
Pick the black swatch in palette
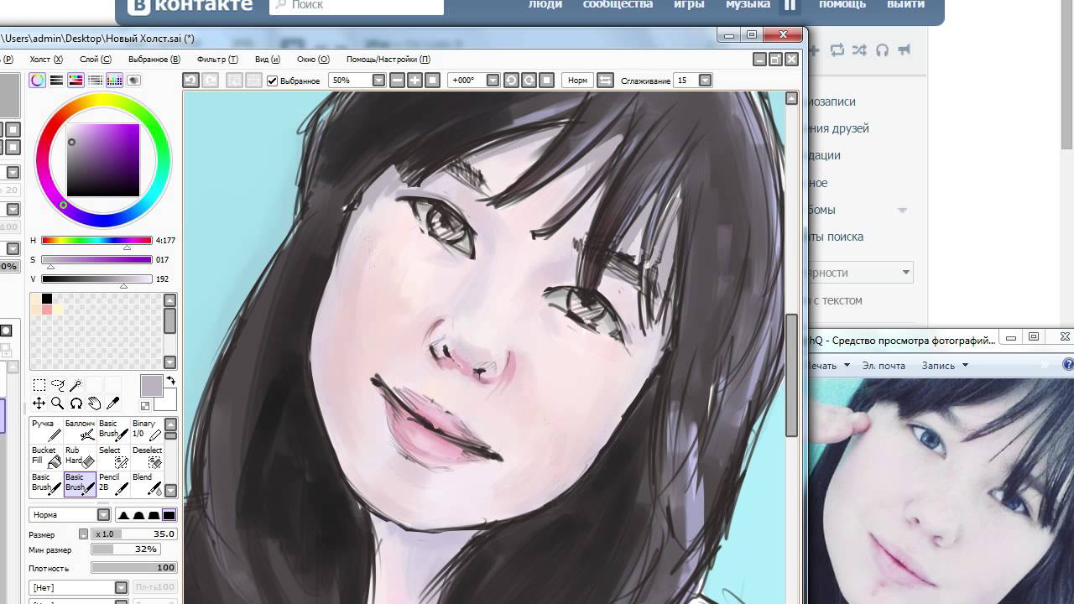point(47,299)
